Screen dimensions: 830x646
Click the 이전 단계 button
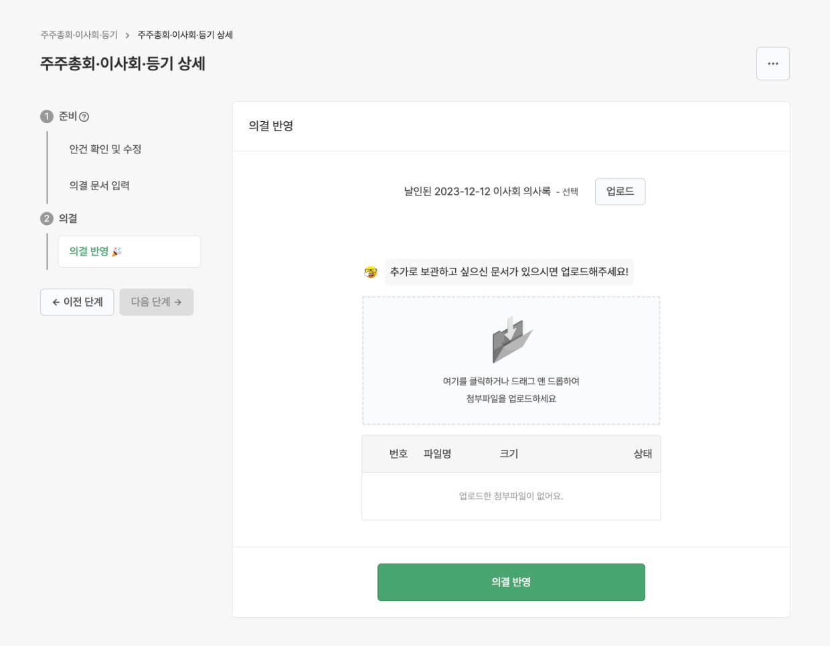click(x=77, y=302)
